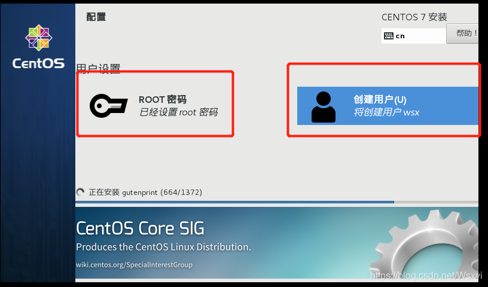Click the CENTOS 7 安装 title text
Screen dimensions: 488x287
click(x=414, y=17)
